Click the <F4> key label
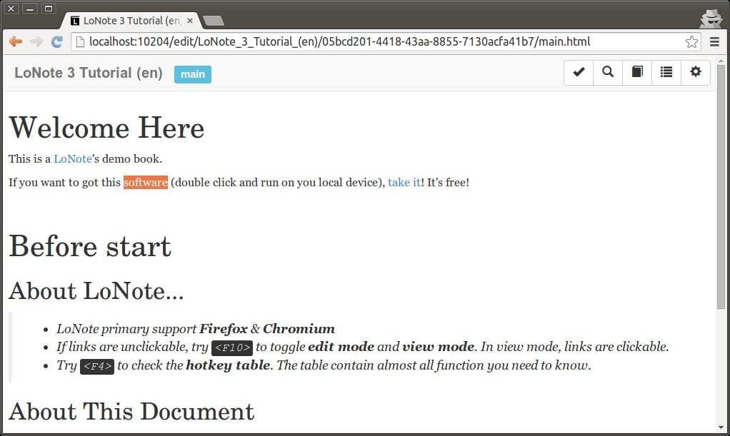This screenshot has width=730, height=436. click(x=97, y=366)
